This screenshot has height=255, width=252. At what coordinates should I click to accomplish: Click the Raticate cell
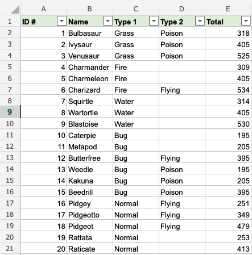pyautogui.click(x=90, y=248)
